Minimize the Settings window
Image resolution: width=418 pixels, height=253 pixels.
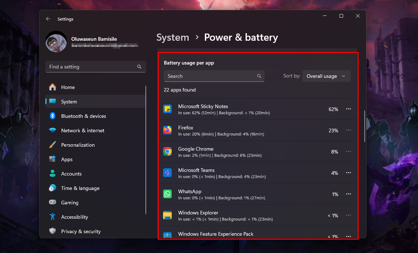click(x=325, y=16)
